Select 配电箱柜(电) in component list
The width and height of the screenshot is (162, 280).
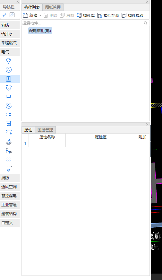coord(40,31)
